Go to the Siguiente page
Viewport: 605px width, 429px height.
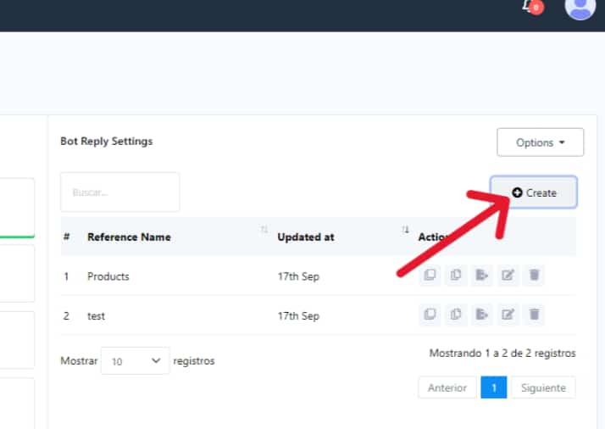[x=542, y=387]
